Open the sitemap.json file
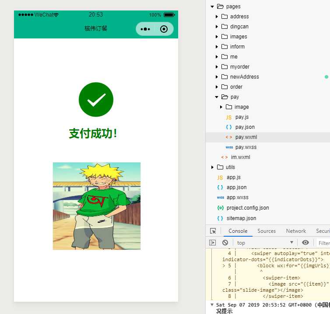330x314 pixels. 241,218
